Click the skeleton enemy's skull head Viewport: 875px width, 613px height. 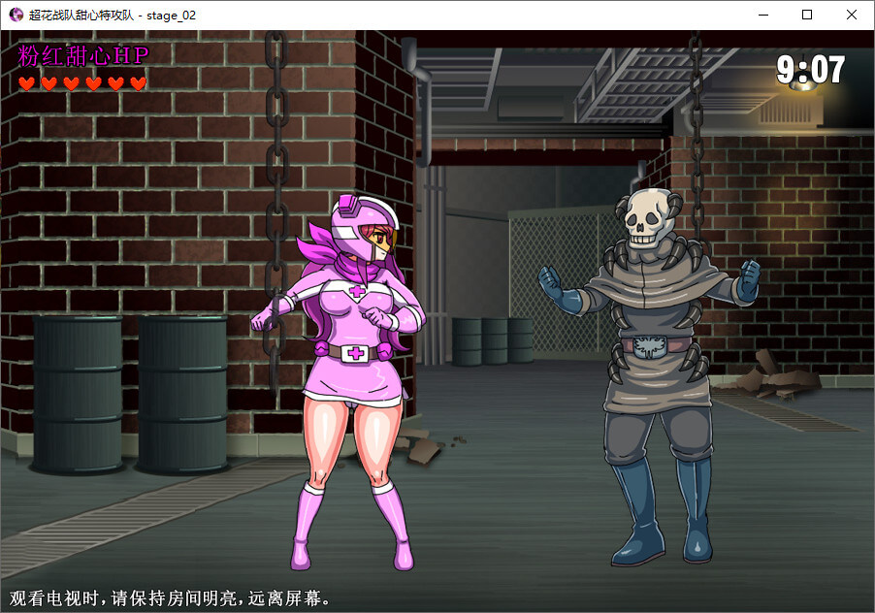pyautogui.click(x=646, y=218)
